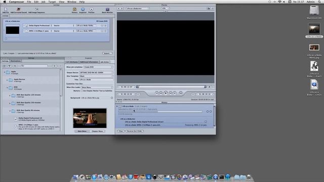Image resolution: width=324 pixels, height=182 pixels.
Task: Jump to the previous marker in Preview
Action: [157, 93]
